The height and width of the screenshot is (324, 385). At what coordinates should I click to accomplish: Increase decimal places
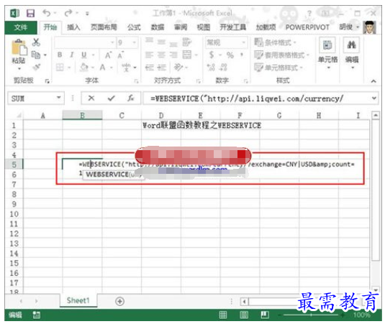point(211,67)
